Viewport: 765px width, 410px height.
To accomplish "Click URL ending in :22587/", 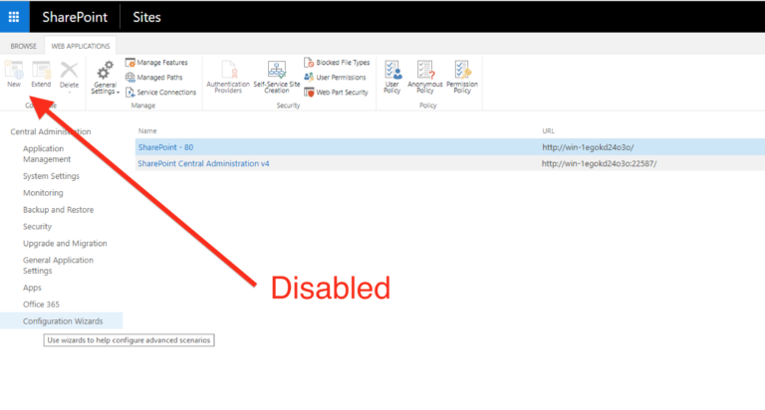I will click(599, 163).
